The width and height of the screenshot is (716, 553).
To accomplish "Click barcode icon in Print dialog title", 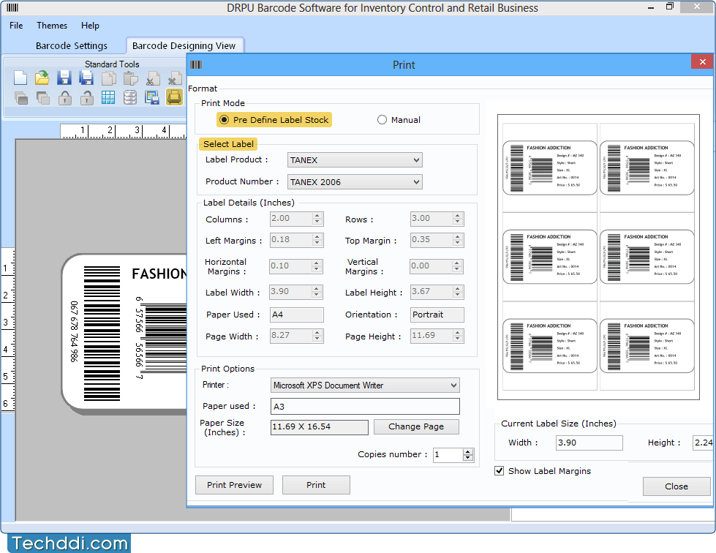I will pyautogui.click(x=196, y=64).
